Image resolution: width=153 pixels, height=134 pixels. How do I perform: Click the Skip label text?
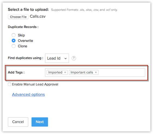click(21, 35)
